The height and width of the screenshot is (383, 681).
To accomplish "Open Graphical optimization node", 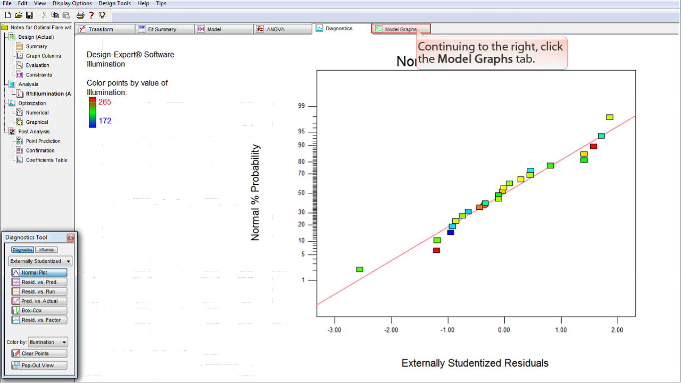I will (x=32, y=122).
